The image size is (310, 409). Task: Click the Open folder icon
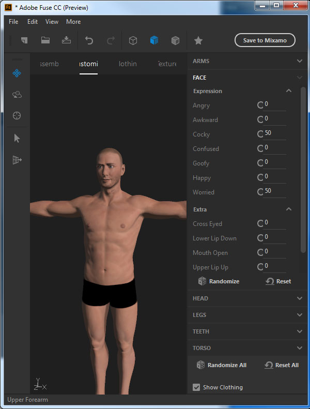coord(45,40)
